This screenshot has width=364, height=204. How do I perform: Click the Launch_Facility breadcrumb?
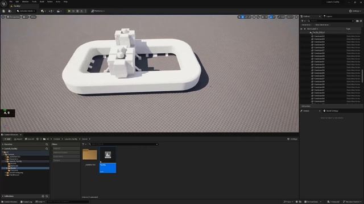tap(71, 139)
